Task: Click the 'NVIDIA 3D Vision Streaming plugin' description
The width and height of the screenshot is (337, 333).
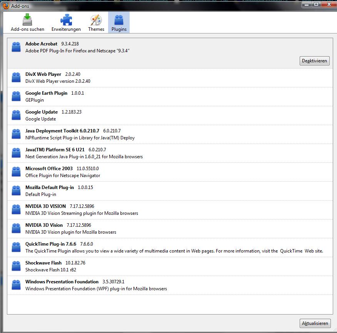Action: point(82,213)
